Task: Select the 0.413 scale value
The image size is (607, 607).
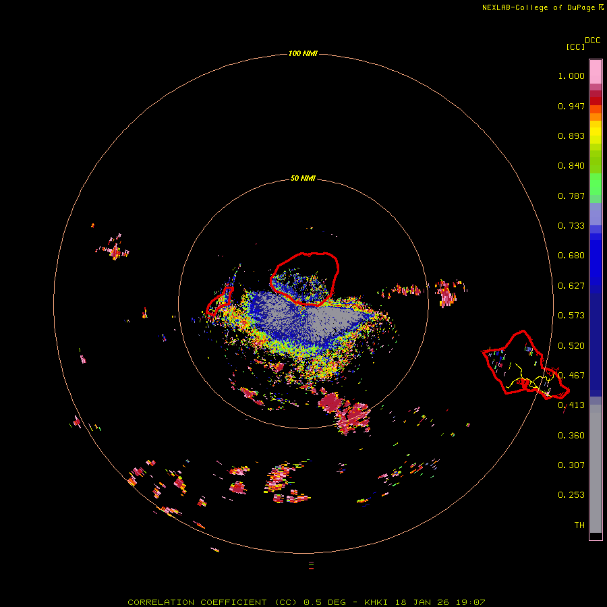Action: [571, 405]
